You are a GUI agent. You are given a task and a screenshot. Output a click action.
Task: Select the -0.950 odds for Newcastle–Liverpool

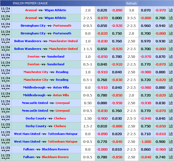tap(117, 103)
